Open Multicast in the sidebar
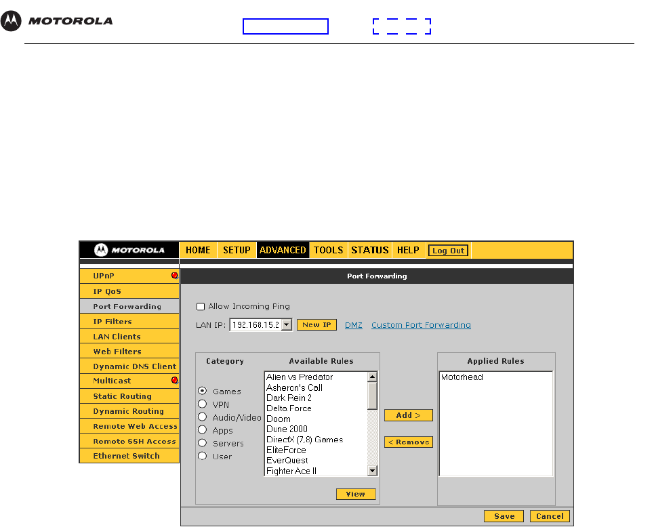Screen dimensions: 654x527 [129, 381]
